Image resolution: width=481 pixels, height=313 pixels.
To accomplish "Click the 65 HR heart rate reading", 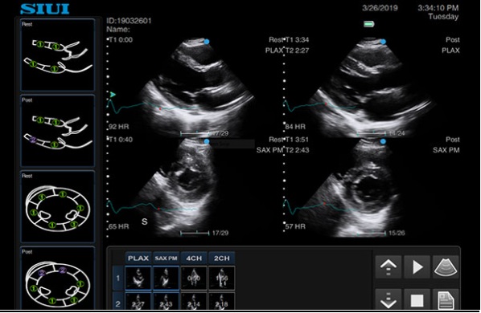I will click(119, 226).
